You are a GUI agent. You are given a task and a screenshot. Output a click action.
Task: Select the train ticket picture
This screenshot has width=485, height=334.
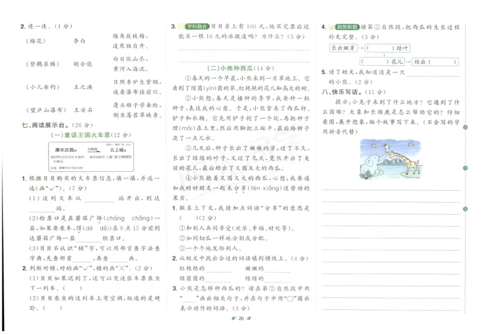tap(92, 157)
